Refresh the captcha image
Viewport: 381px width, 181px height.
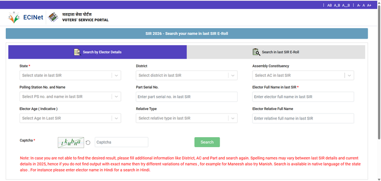[x=88, y=142]
